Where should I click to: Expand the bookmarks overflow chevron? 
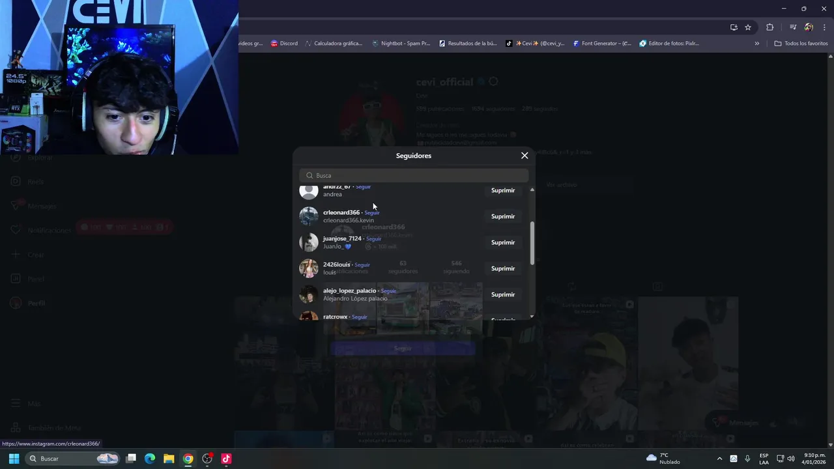pos(757,44)
